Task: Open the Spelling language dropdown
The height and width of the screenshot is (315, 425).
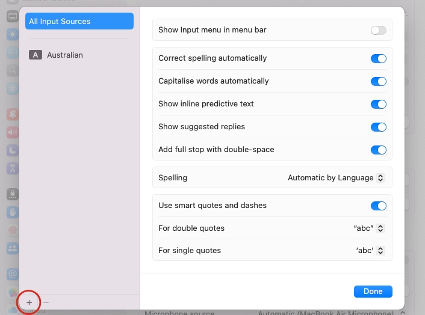Action: 336,178
